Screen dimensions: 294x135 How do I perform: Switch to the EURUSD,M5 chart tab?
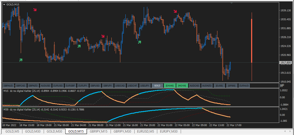click(146, 131)
